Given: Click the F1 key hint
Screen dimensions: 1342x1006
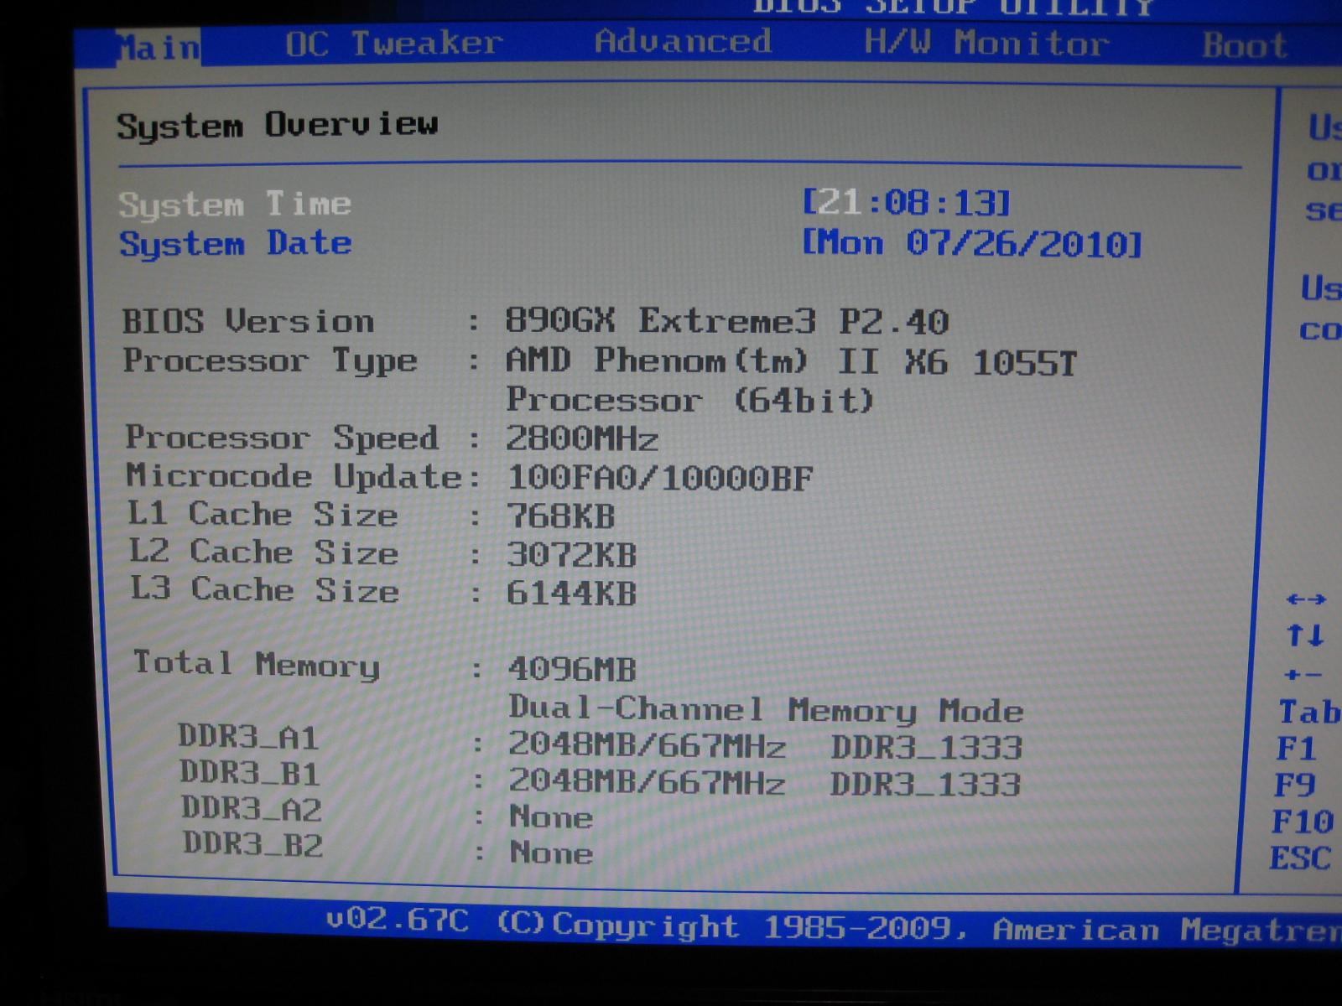Looking at the screenshot, I should pos(1297,748).
